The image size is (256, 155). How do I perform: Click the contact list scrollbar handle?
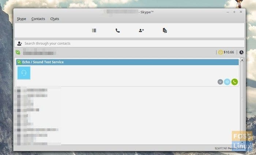pos(242,99)
